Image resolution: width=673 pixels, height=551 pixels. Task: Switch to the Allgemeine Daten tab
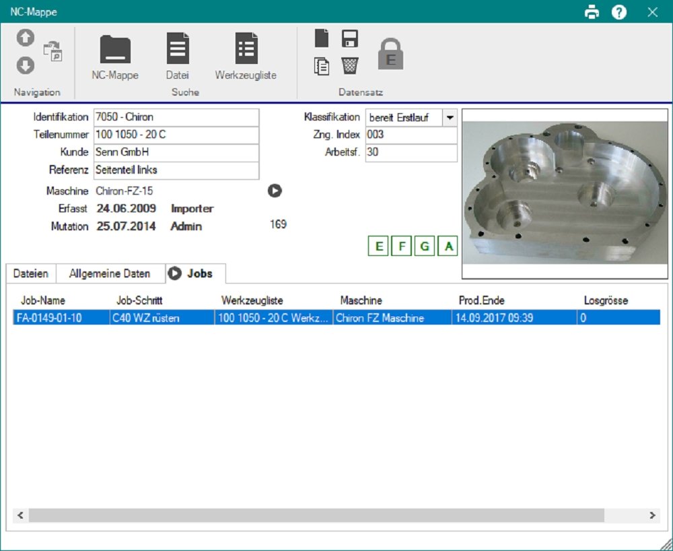click(x=109, y=273)
